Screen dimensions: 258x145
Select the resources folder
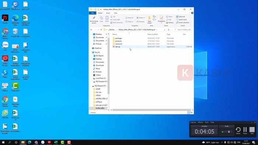click(x=118, y=44)
